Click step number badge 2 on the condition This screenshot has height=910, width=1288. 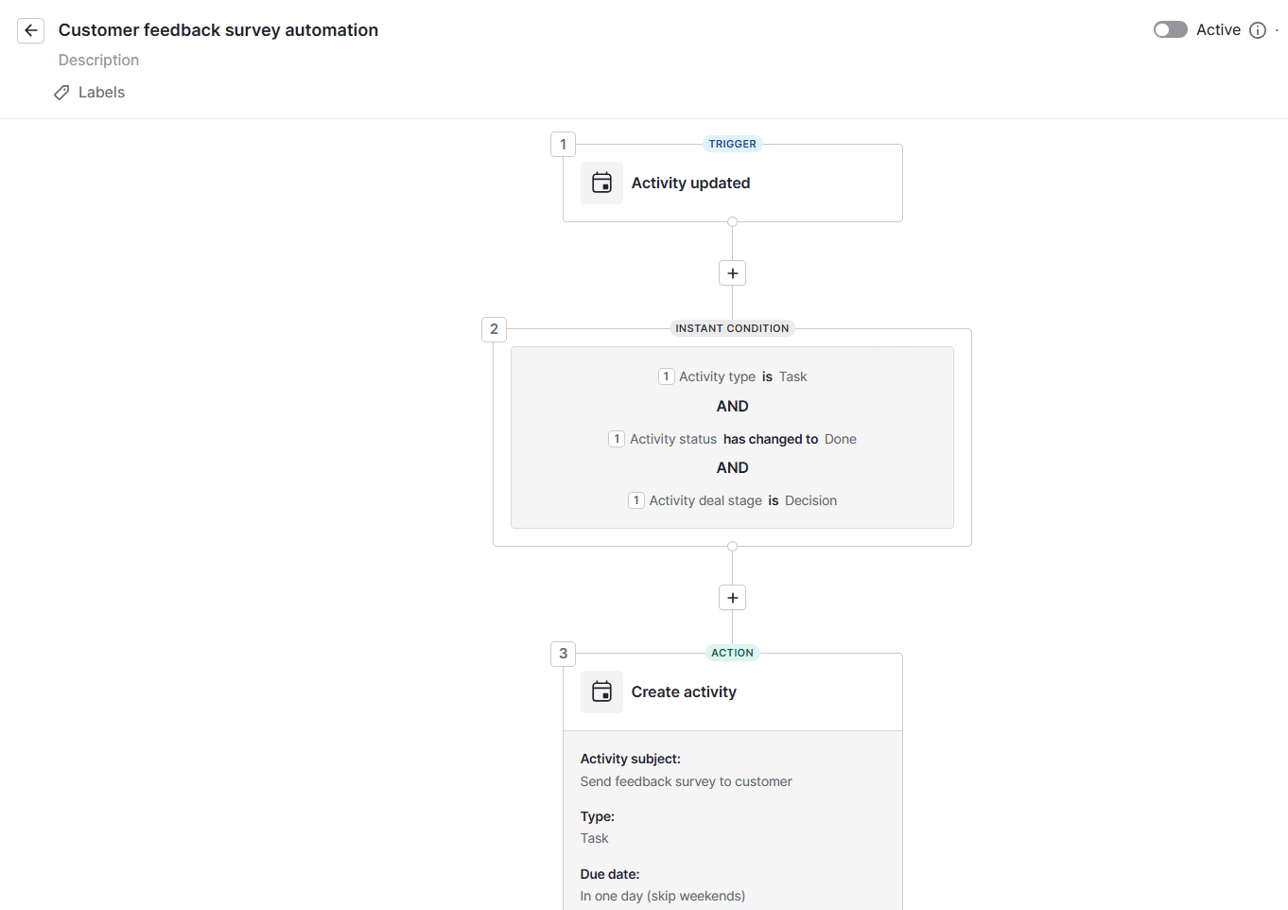(493, 329)
